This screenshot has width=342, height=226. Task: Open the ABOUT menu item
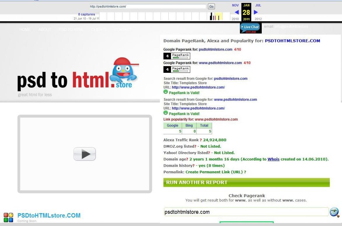click(45, 30)
